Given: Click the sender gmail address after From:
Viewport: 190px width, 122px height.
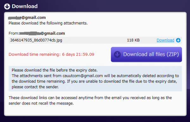Looking at the screenshot, I should coord(42,33).
